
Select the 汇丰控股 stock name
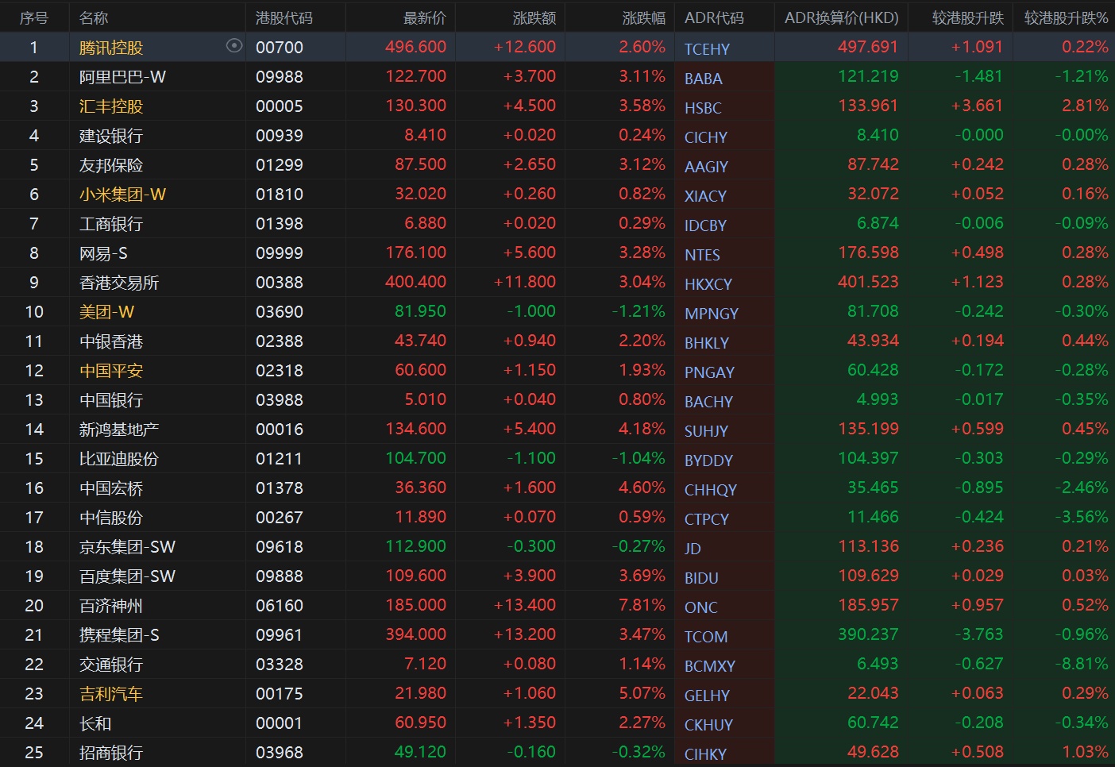pyautogui.click(x=111, y=106)
